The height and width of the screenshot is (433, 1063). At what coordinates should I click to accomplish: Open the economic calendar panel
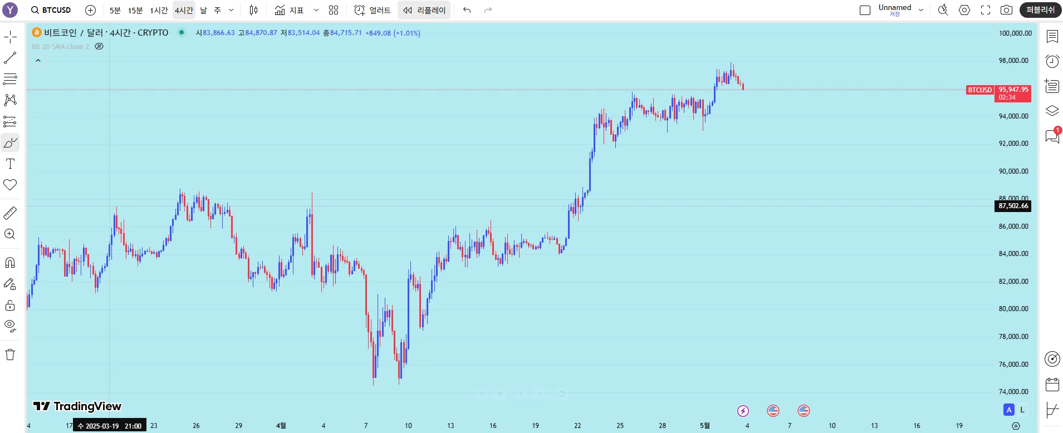(x=1052, y=385)
